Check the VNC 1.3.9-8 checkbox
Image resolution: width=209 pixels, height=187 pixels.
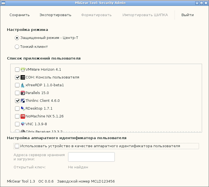coord(17,124)
